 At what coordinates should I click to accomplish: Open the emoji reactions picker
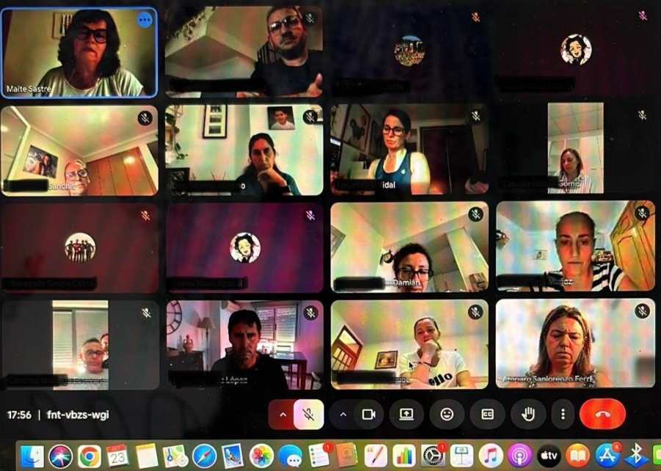tap(447, 415)
